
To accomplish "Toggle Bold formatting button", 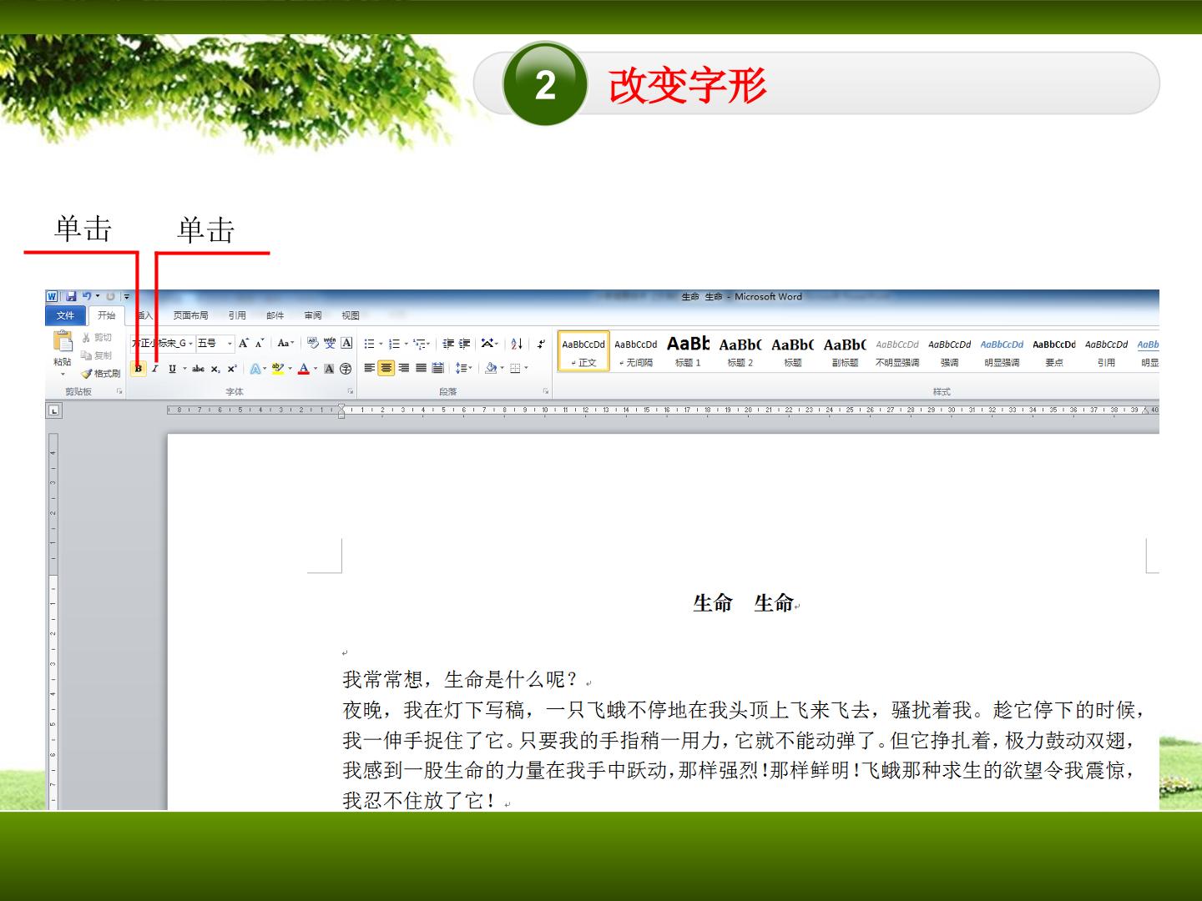I will (139, 369).
